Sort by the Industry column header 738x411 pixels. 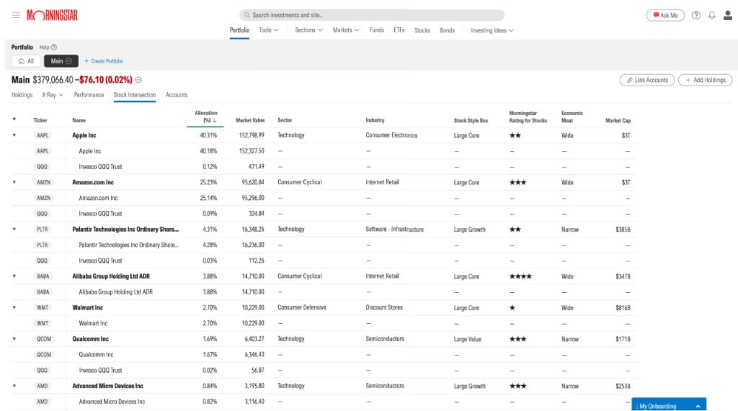point(375,120)
